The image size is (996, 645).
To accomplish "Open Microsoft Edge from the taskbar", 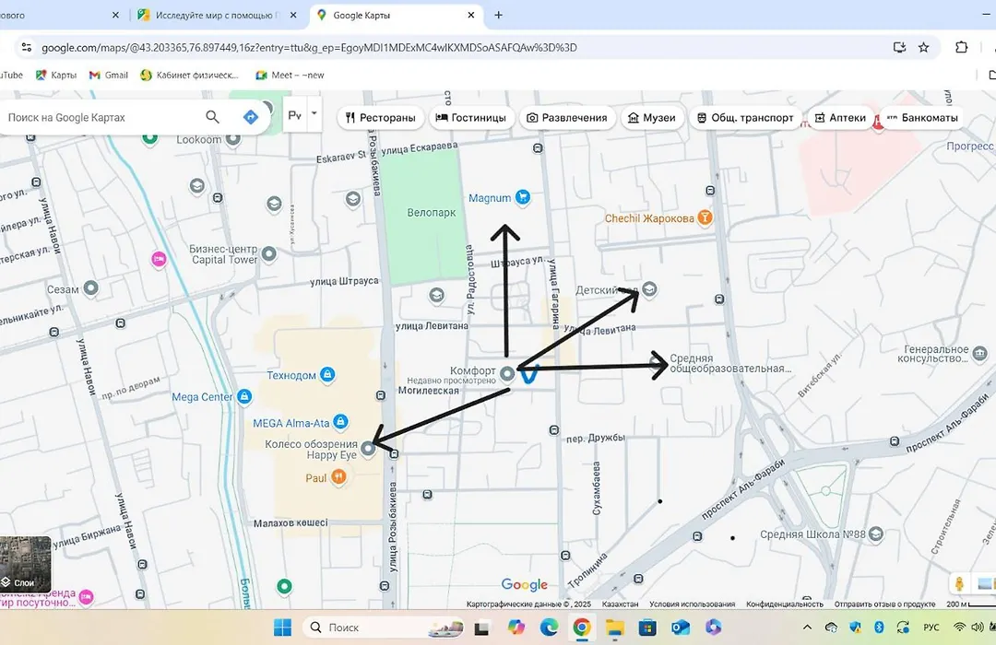I will (x=549, y=627).
